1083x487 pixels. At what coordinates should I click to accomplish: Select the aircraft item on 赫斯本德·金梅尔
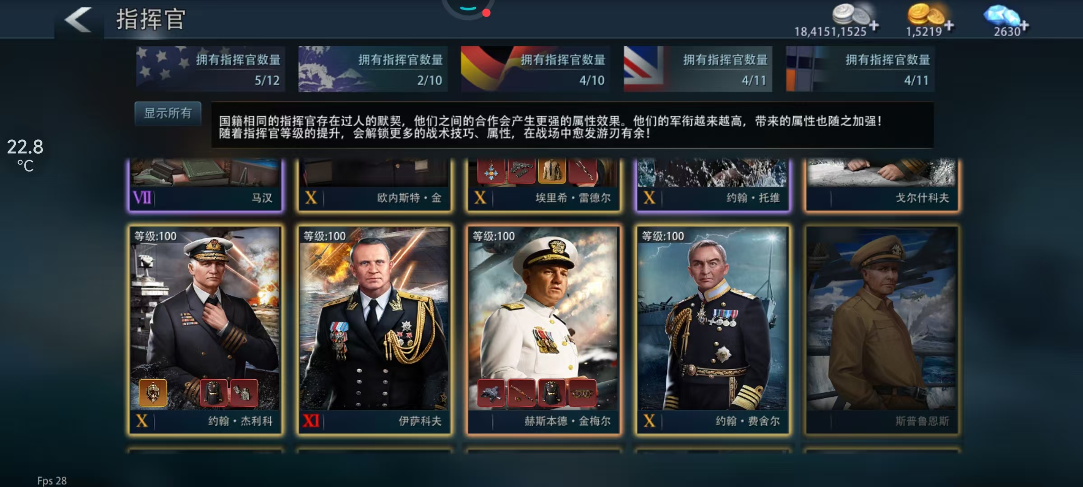point(491,393)
